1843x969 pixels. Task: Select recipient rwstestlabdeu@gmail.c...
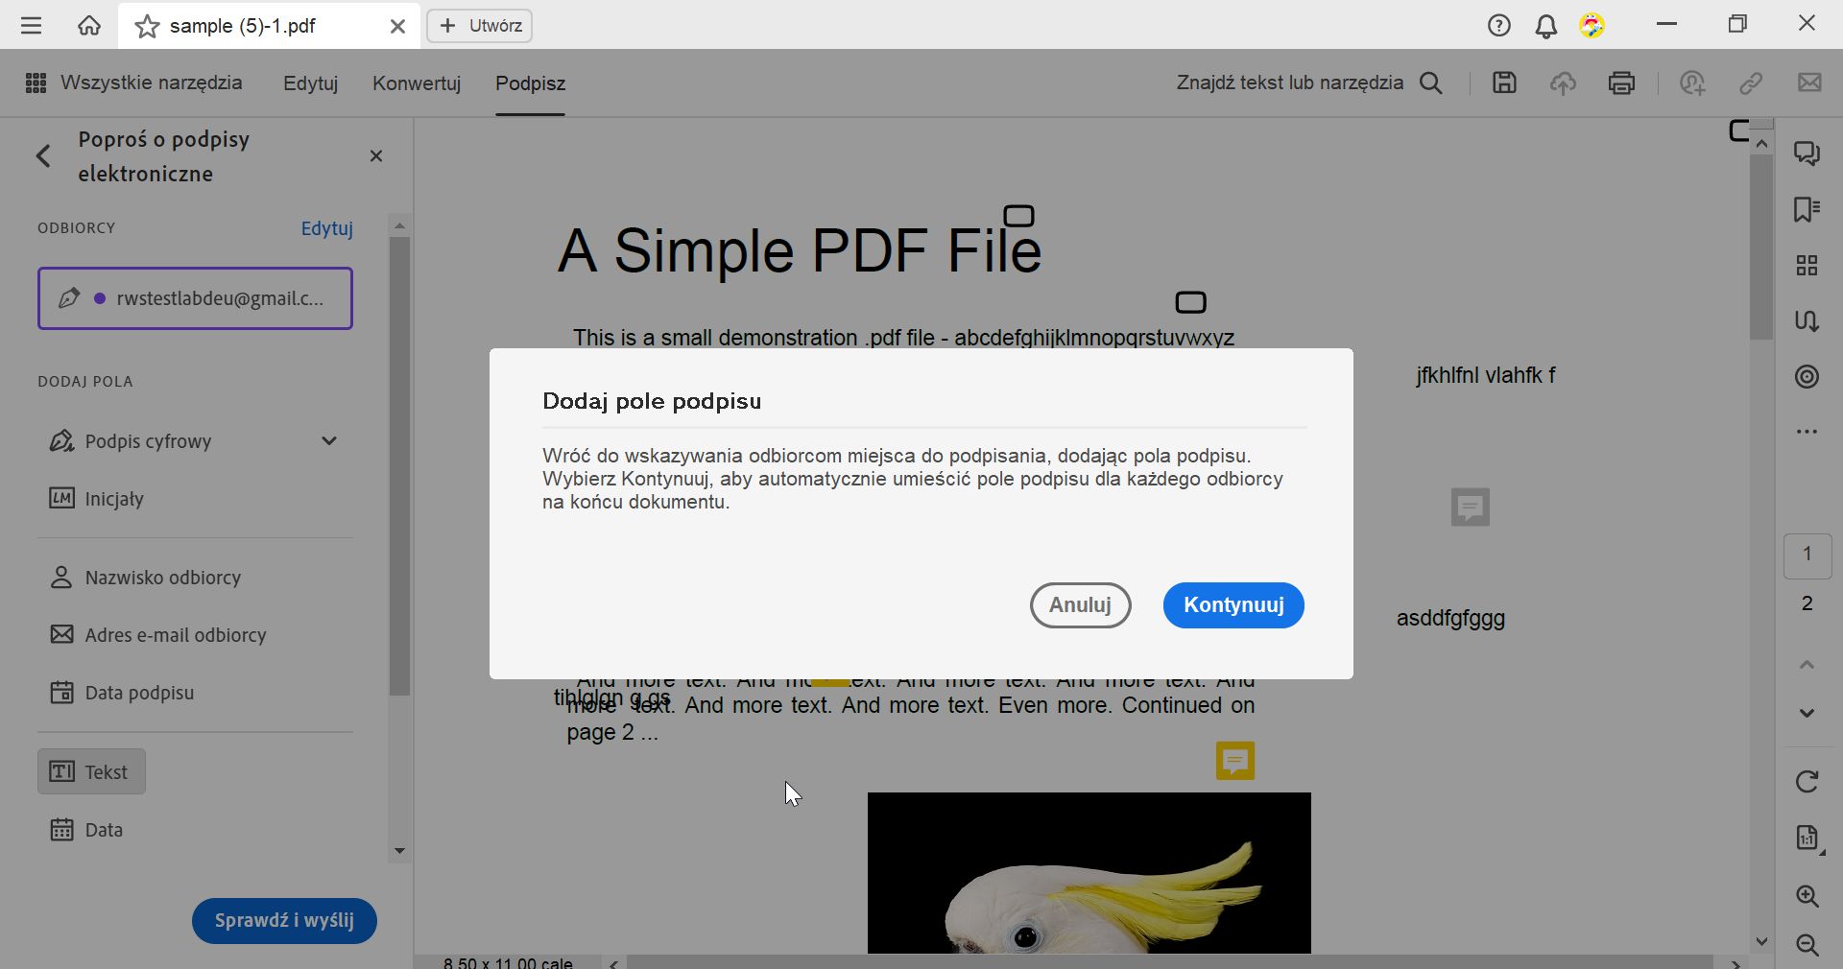point(196,298)
